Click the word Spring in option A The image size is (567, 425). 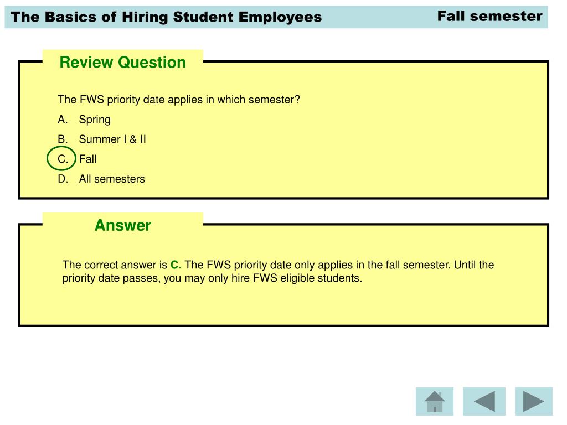pyautogui.click(x=95, y=120)
